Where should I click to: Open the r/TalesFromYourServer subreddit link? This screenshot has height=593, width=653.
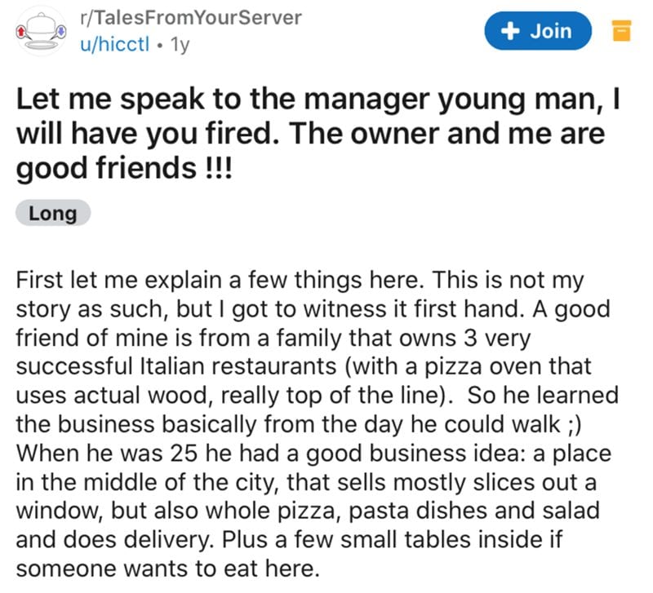(x=191, y=18)
